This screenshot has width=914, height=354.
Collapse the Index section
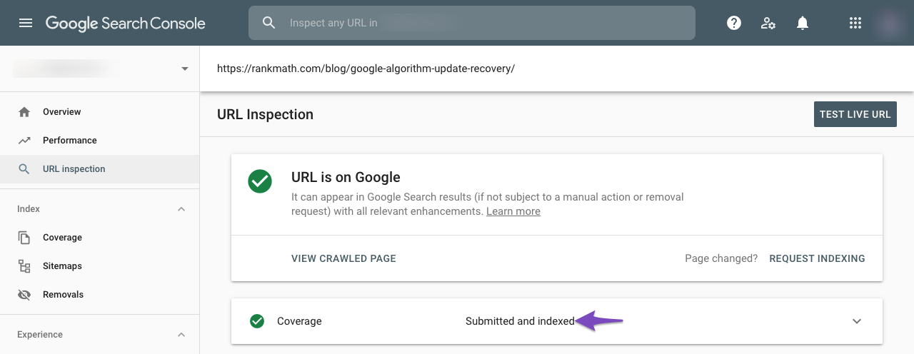pos(181,209)
